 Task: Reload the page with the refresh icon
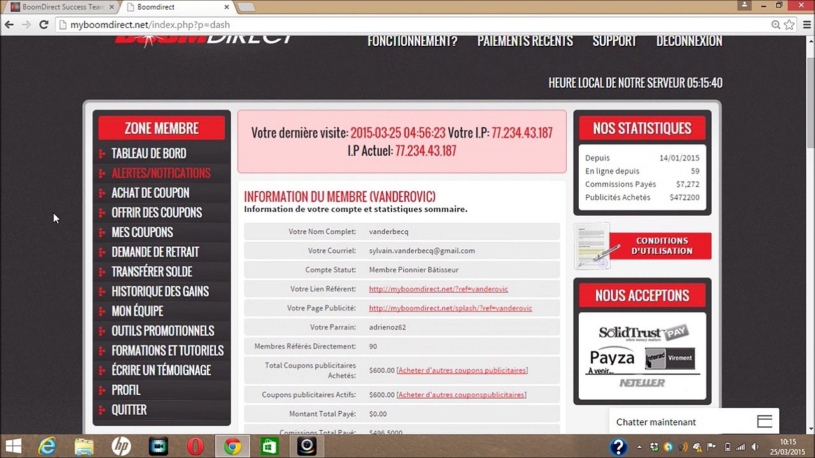tap(44, 25)
